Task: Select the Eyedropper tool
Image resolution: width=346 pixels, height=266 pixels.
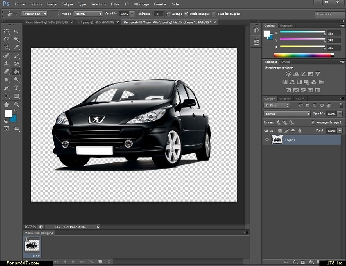Action: (x=16, y=47)
